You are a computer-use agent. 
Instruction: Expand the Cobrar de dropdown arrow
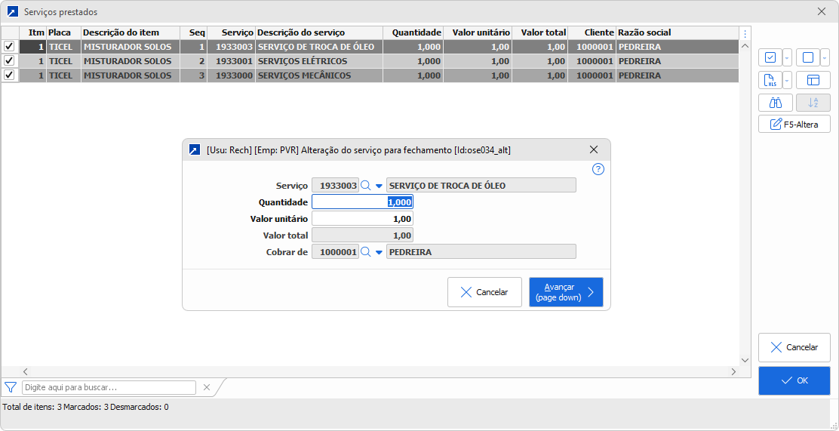tap(379, 252)
